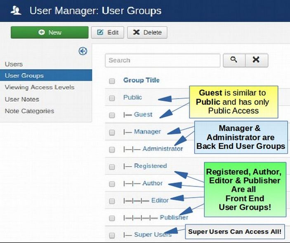Toggle the select-all checkbox beside Group Title
This screenshot has width=290, height=243.
112,81
